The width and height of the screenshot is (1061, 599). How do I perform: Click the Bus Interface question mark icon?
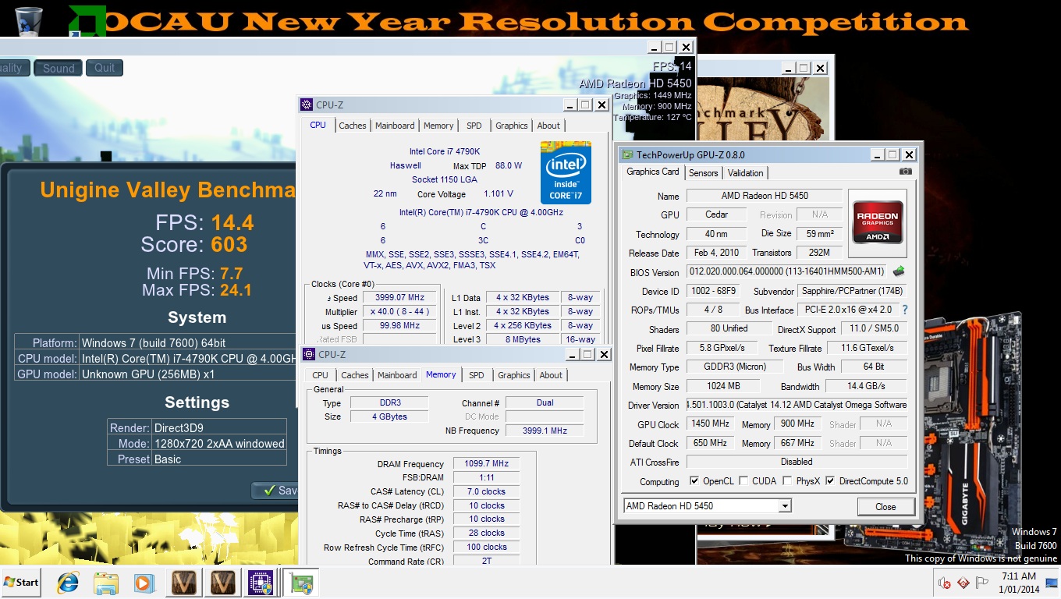[905, 310]
